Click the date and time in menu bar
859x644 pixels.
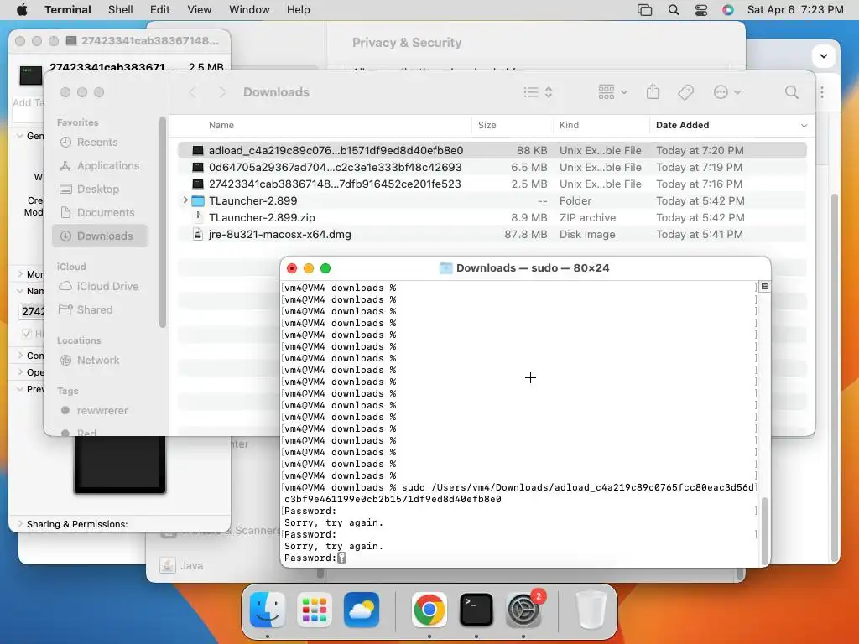795,10
